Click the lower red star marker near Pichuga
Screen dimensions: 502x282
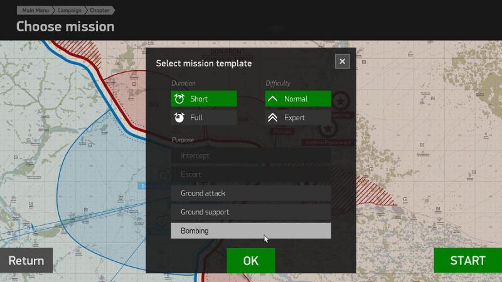pos(328,128)
